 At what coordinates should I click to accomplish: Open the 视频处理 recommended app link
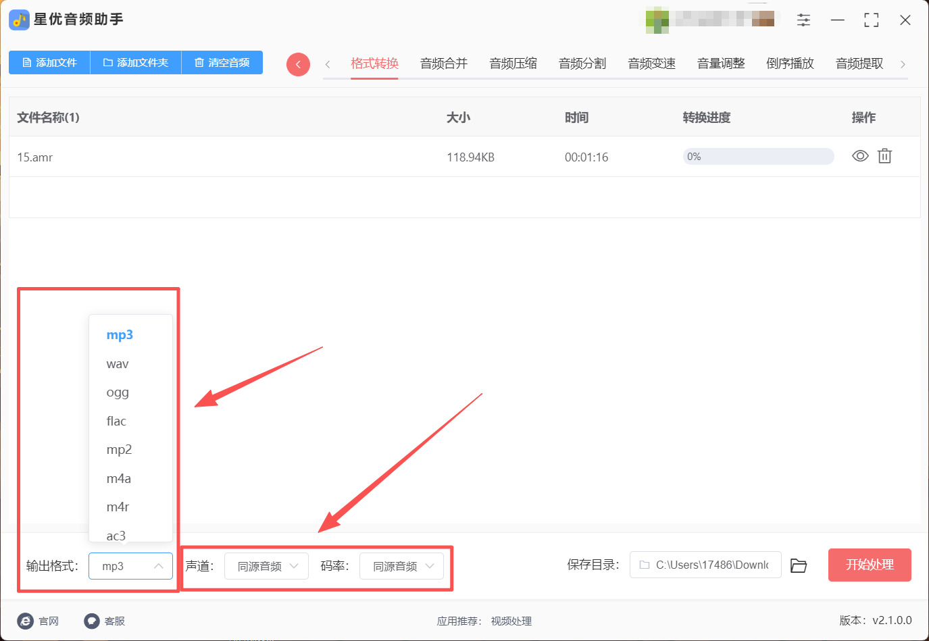[511, 621]
